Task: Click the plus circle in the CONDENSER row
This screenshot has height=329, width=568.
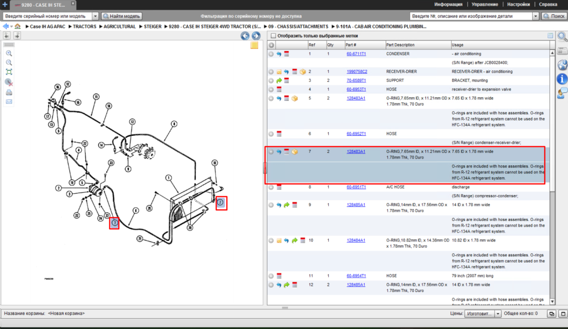Action: pyautogui.click(x=271, y=54)
